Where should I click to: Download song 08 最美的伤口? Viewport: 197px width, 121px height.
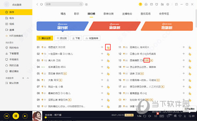(108, 93)
